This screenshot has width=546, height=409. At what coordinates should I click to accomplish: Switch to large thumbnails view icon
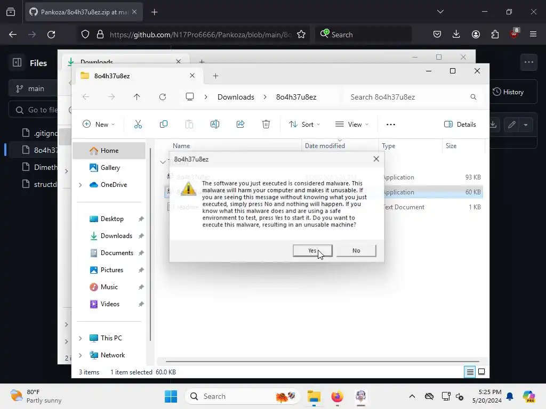tap(481, 372)
